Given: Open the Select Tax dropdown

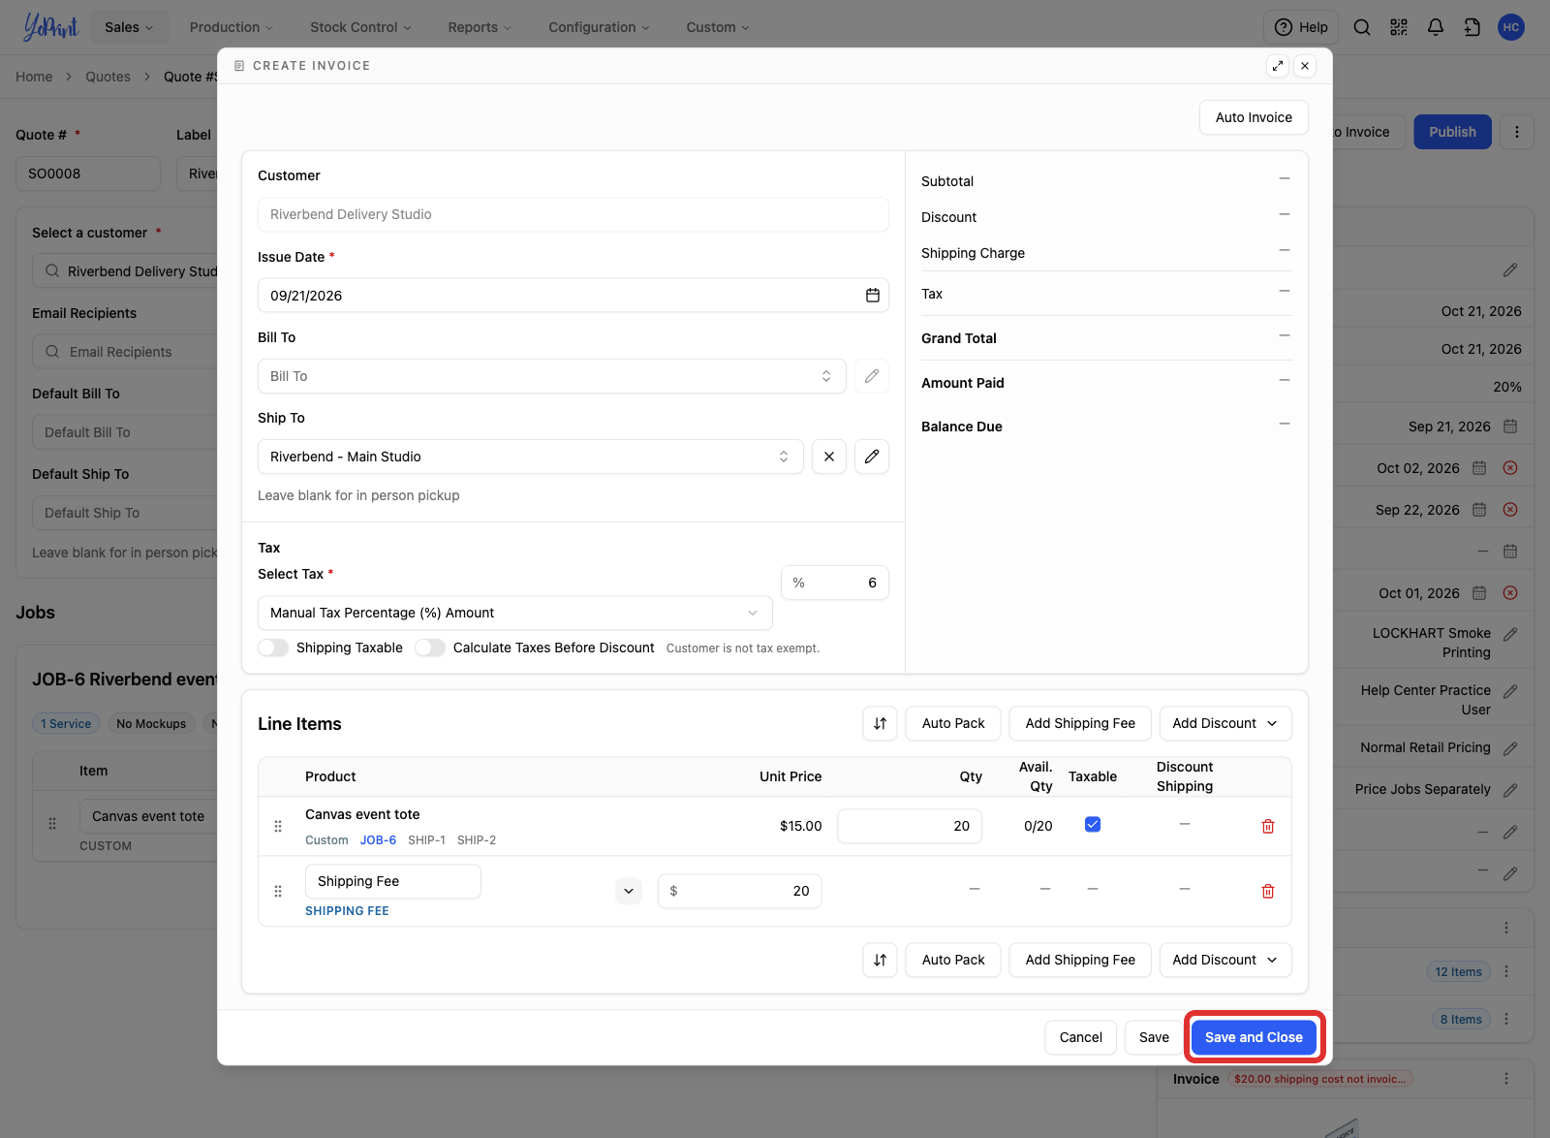Looking at the screenshot, I should [515, 613].
